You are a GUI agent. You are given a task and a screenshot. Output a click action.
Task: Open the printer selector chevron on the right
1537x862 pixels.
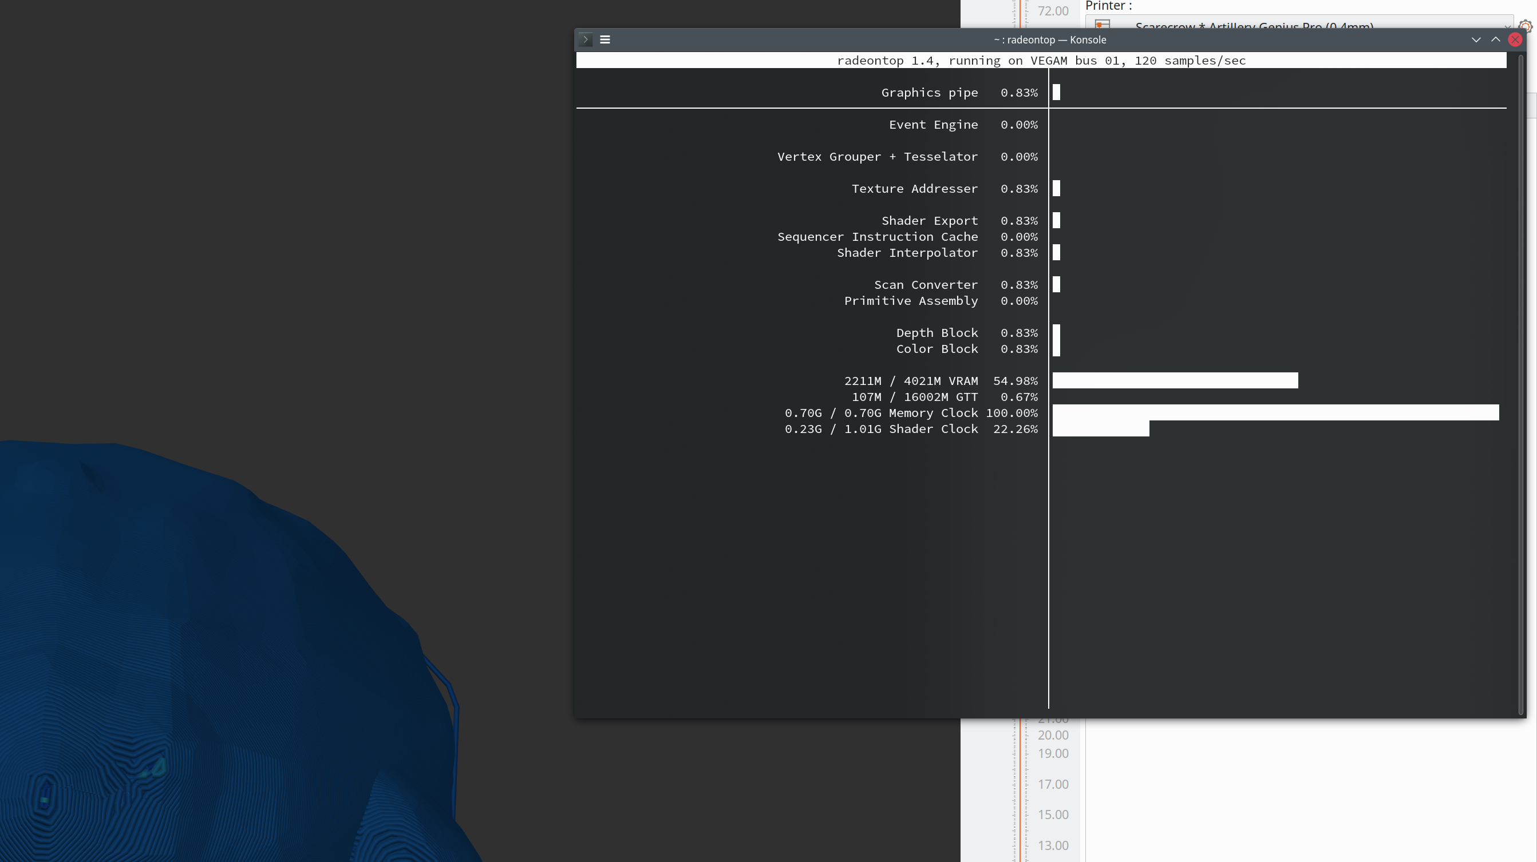[x=1508, y=26]
